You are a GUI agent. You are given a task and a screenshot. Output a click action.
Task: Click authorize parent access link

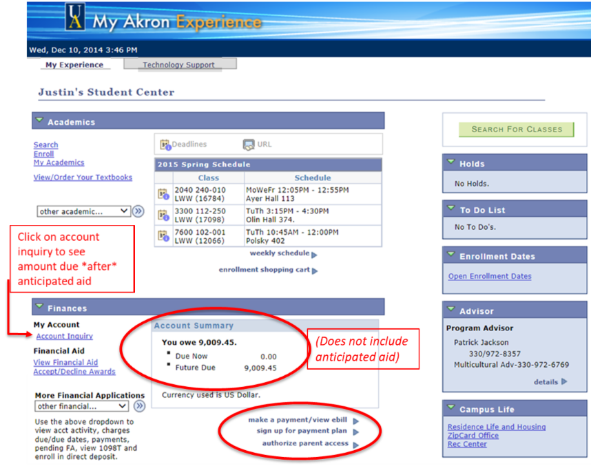tap(305, 443)
